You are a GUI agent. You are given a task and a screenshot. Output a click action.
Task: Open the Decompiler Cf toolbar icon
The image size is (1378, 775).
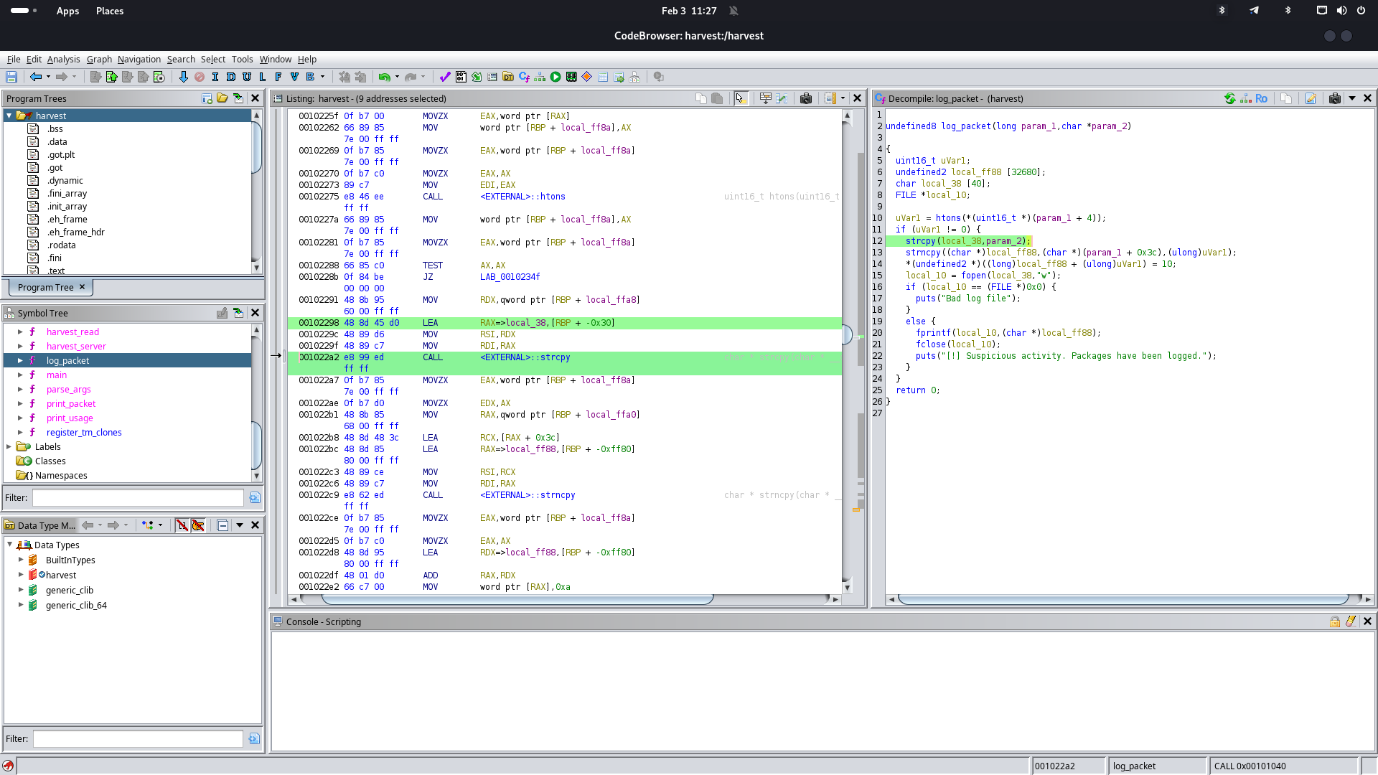524,77
